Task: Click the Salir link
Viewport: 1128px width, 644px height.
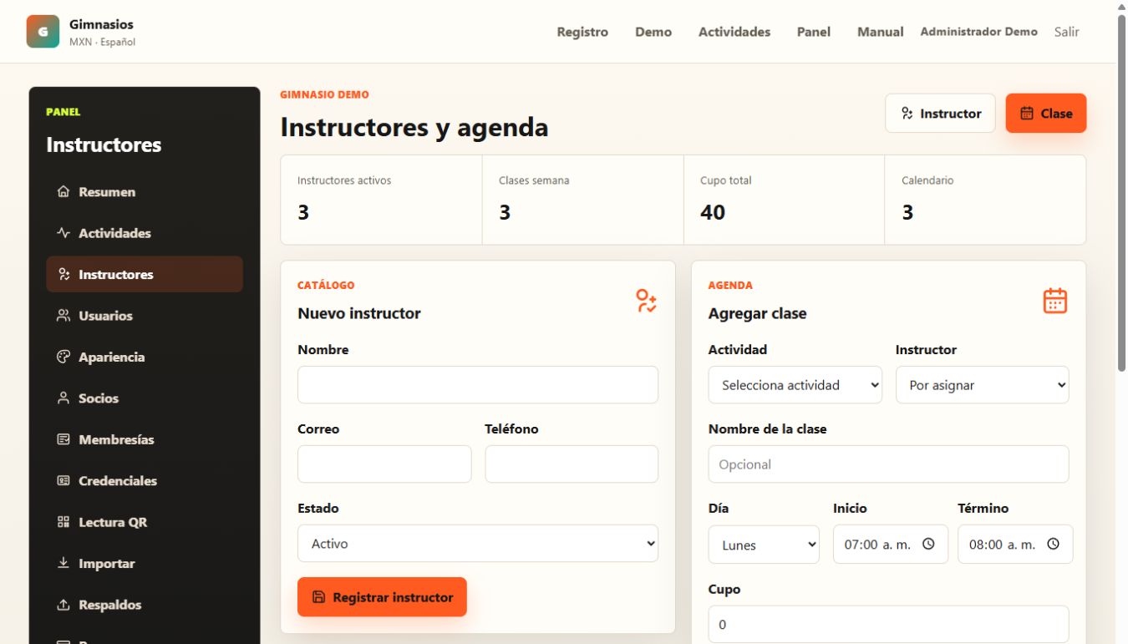Action: click(x=1067, y=32)
